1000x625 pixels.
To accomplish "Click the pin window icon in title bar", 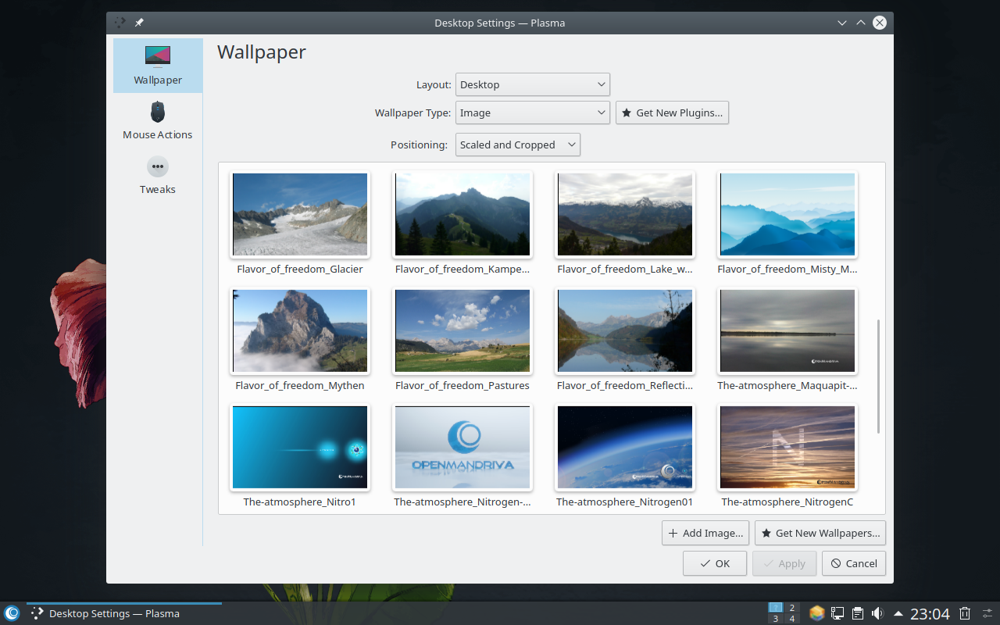I will (x=139, y=23).
